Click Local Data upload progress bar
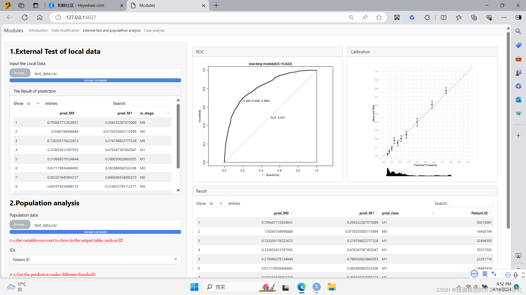Viewport: 526px width, 295px height. [x=95, y=80]
